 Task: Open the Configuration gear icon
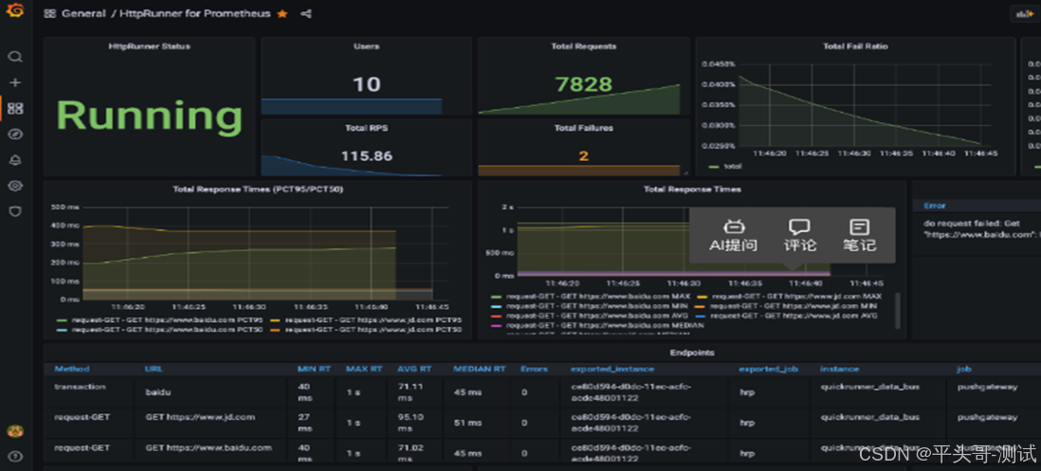point(14,186)
